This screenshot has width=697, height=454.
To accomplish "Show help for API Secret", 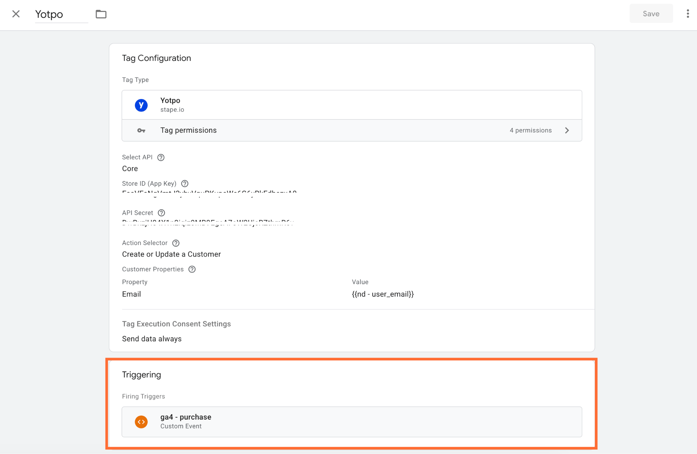I will click(162, 213).
